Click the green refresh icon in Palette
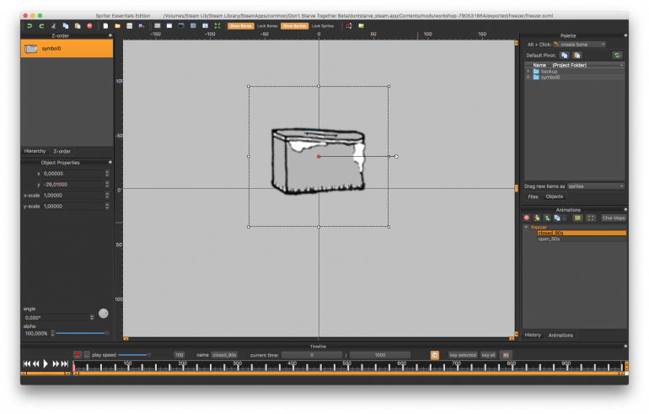 point(617,55)
